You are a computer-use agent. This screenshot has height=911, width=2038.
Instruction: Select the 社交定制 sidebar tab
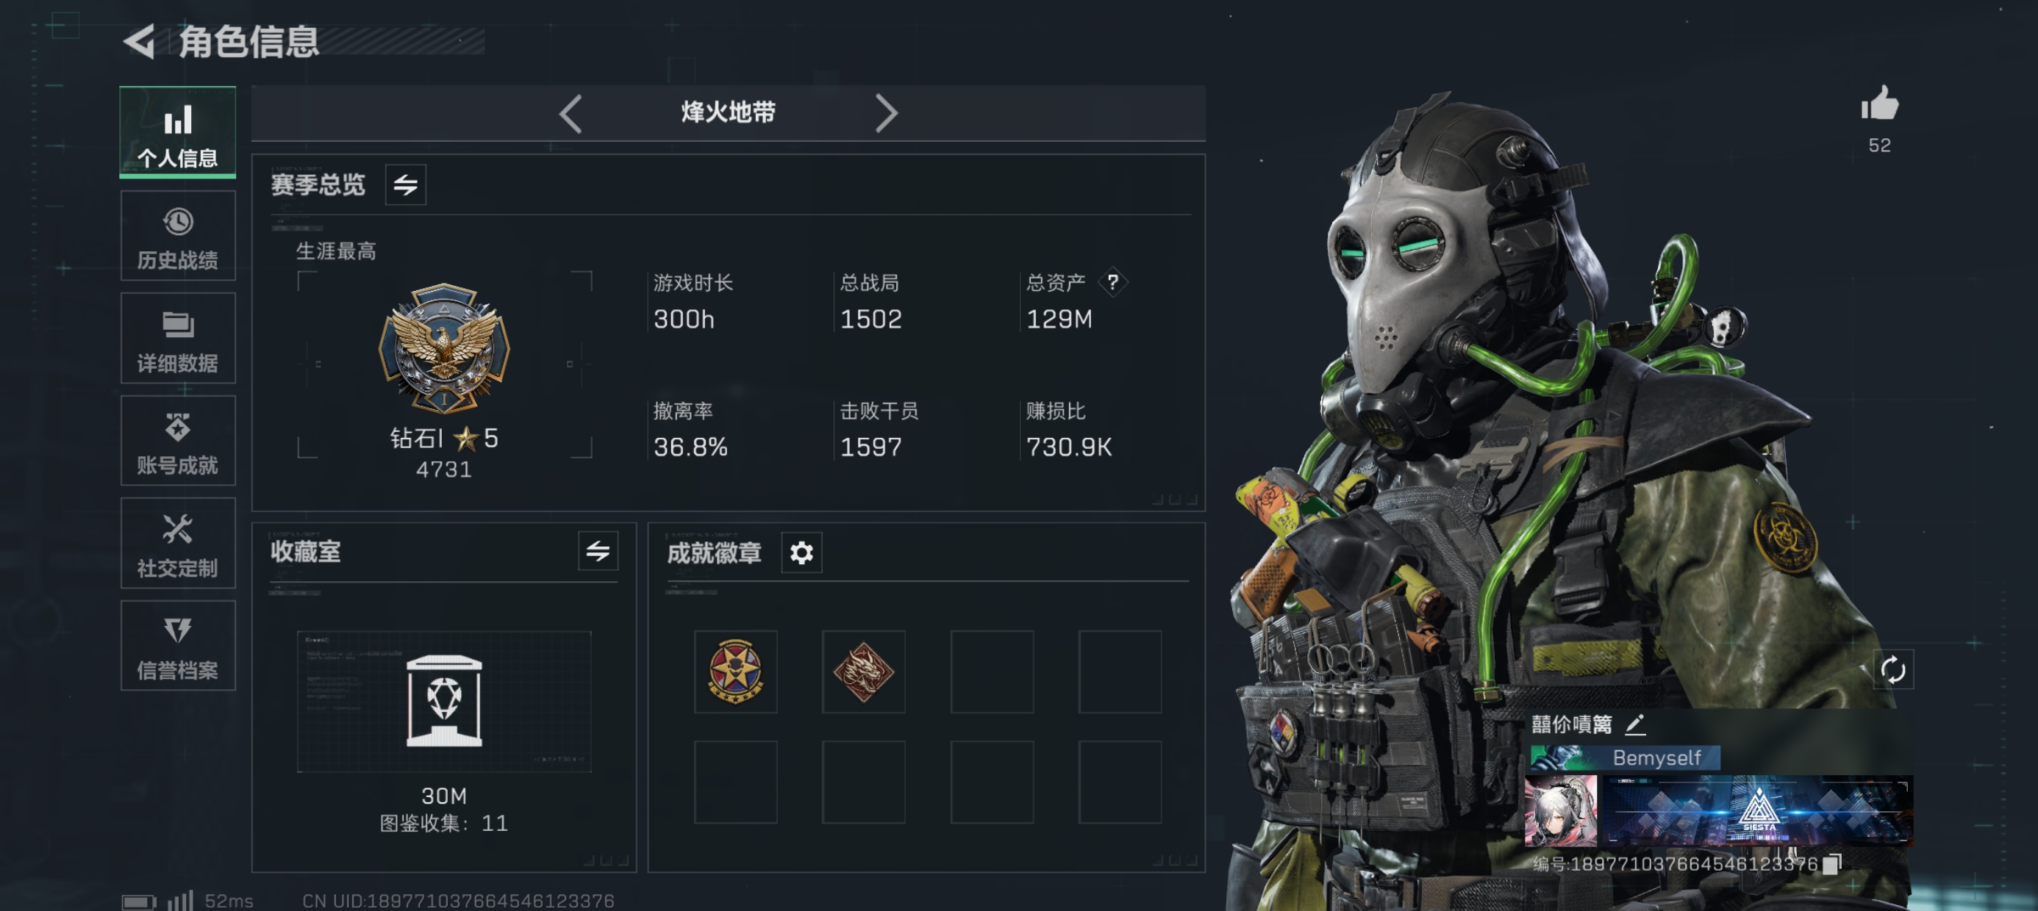[178, 543]
